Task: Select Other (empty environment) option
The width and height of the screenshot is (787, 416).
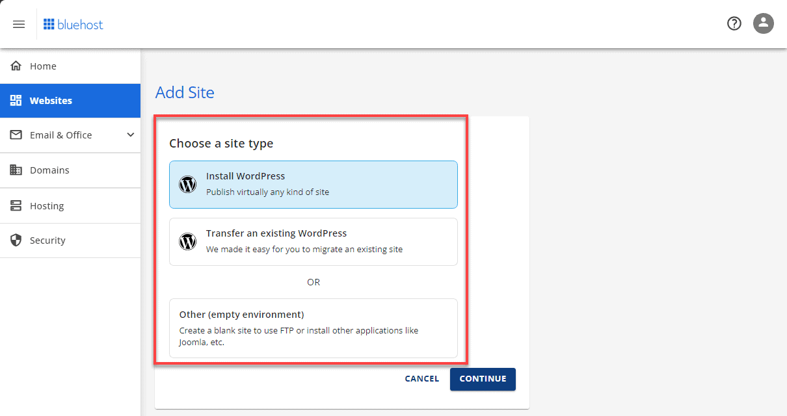Action: 313,328
